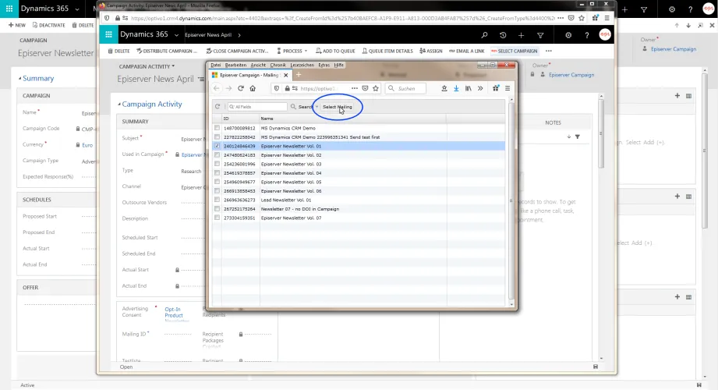Uncheck the Episerver Newsletter Vol. 01 checkbox
The width and height of the screenshot is (718, 390).
[x=217, y=146]
